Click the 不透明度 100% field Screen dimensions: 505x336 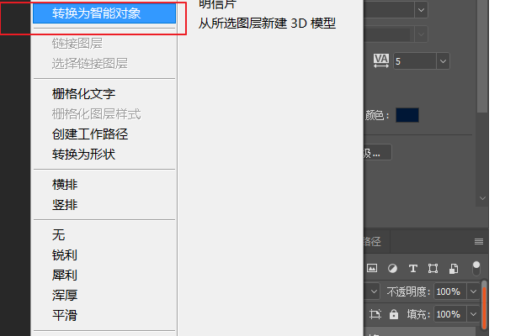click(450, 291)
